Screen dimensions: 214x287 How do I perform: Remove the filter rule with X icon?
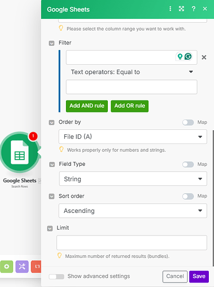(204, 57)
